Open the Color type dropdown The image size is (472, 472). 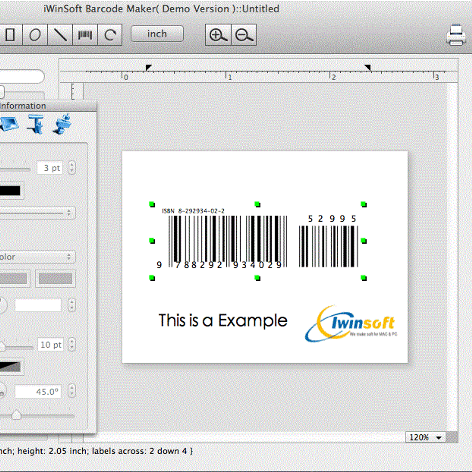pyautogui.click(x=37, y=257)
